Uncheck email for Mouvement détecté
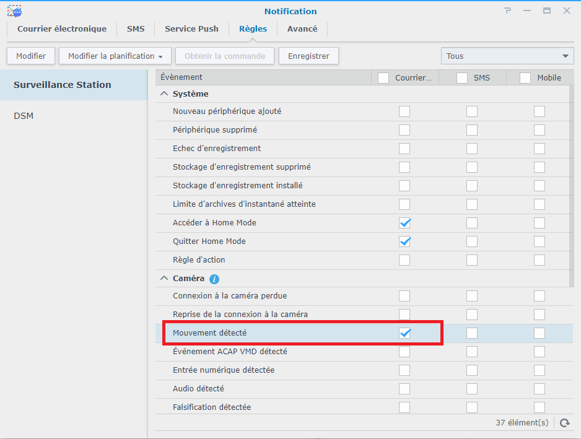This screenshot has width=581, height=439. 404,333
